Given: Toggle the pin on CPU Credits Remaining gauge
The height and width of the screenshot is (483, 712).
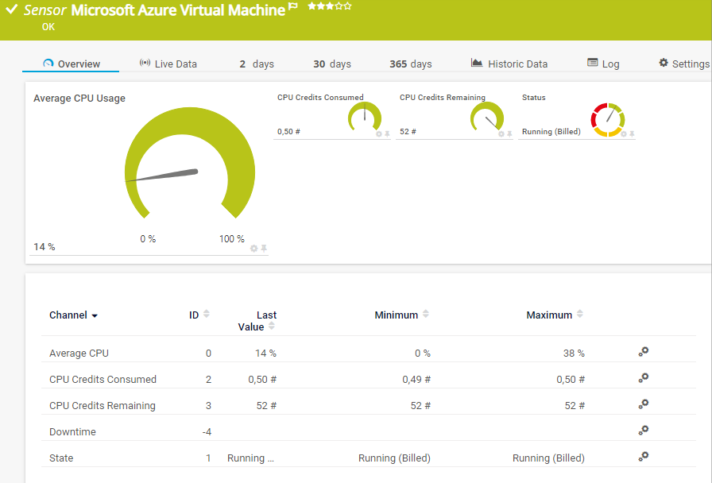Looking at the screenshot, I should (510, 134).
